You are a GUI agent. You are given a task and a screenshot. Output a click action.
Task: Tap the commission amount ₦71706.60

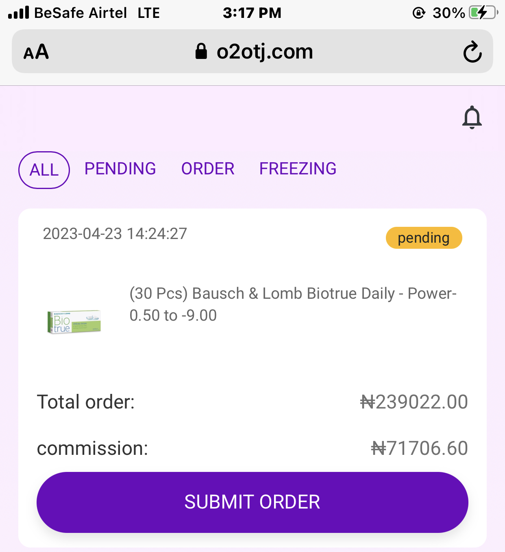(x=419, y=448)
